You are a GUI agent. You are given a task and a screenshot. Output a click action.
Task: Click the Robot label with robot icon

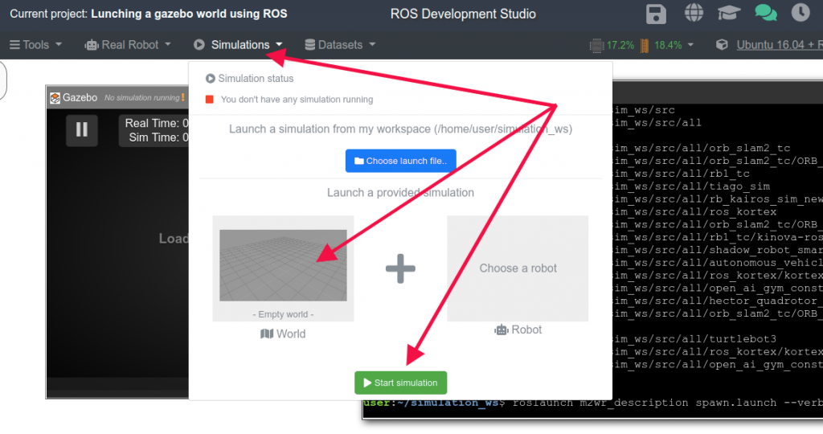point(518,330)
